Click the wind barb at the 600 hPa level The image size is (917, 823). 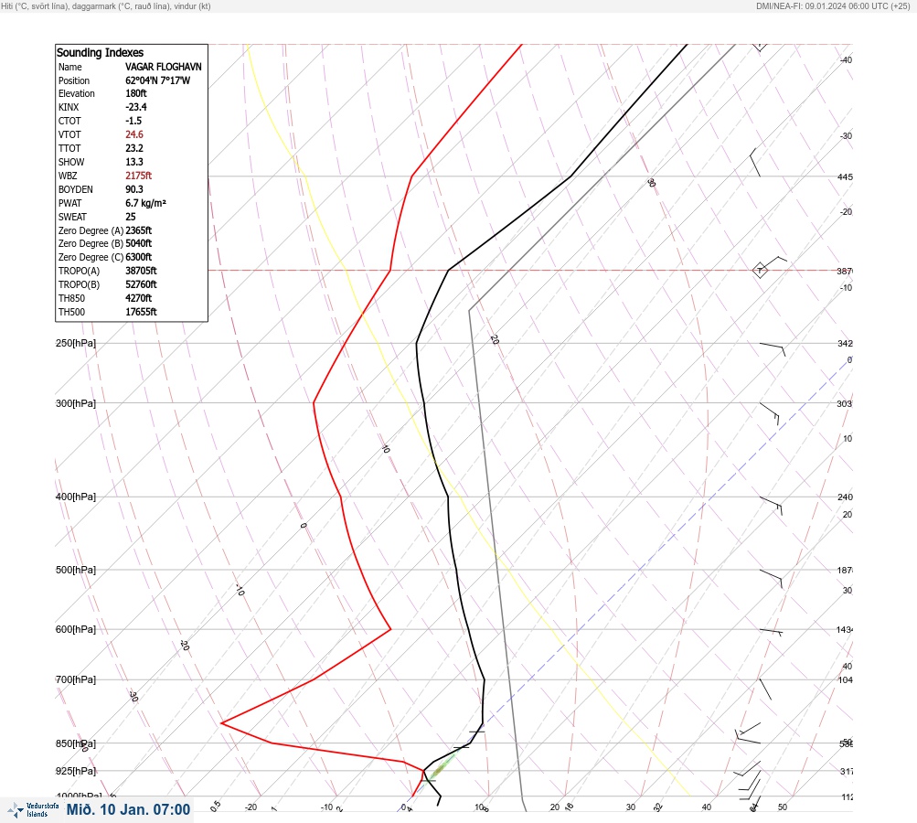pos(771,632)
